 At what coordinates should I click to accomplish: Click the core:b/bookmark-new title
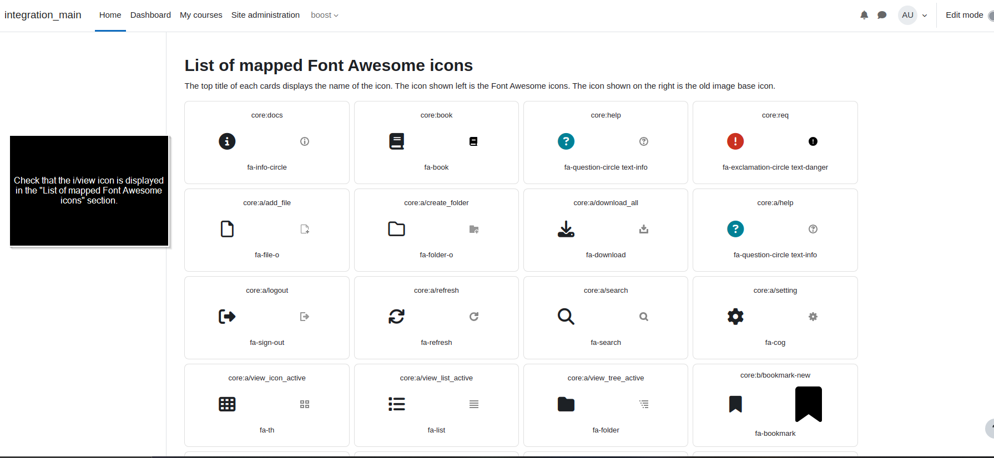pos(775,375)
